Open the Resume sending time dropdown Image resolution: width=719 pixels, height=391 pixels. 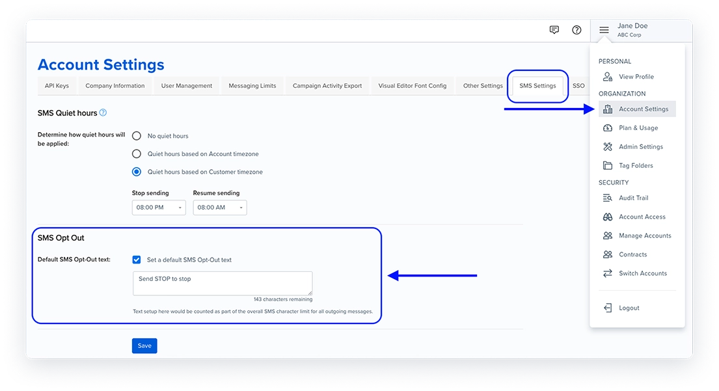tap(220, 208)
